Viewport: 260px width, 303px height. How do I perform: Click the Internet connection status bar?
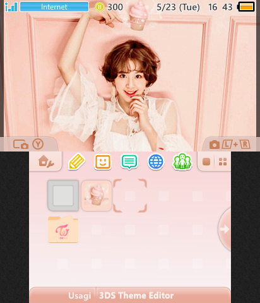tap(54, 7)
